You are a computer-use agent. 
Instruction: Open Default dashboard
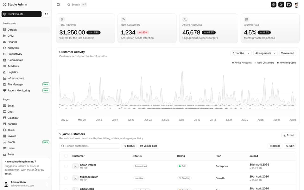click(26, 30)
